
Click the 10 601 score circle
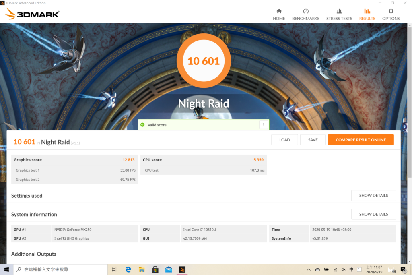click(x=204, y=61)
